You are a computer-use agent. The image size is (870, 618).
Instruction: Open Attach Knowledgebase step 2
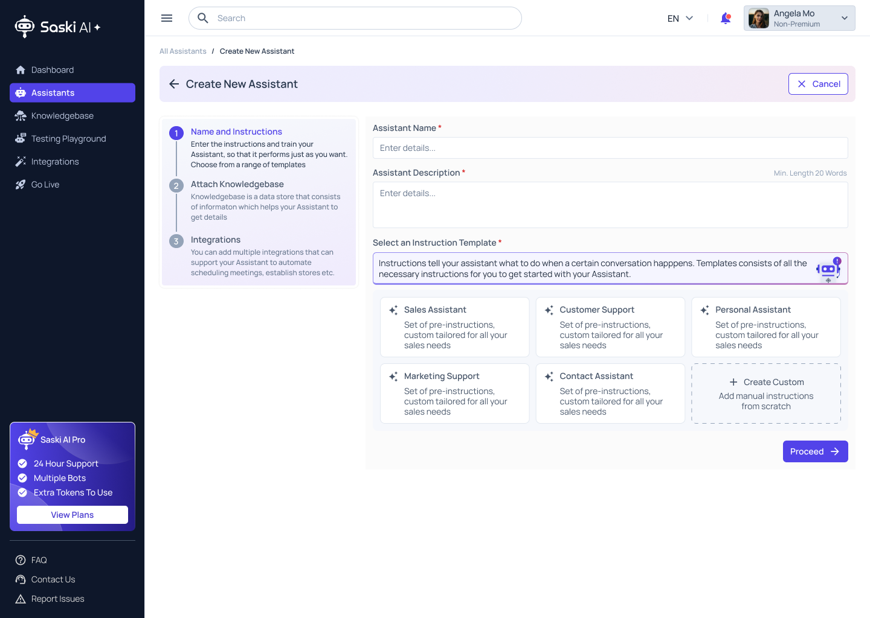[237, 184]
